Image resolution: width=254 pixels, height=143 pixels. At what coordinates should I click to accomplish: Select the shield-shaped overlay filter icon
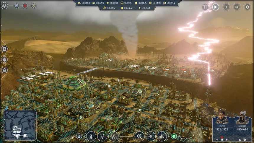[x=34, y=6]
